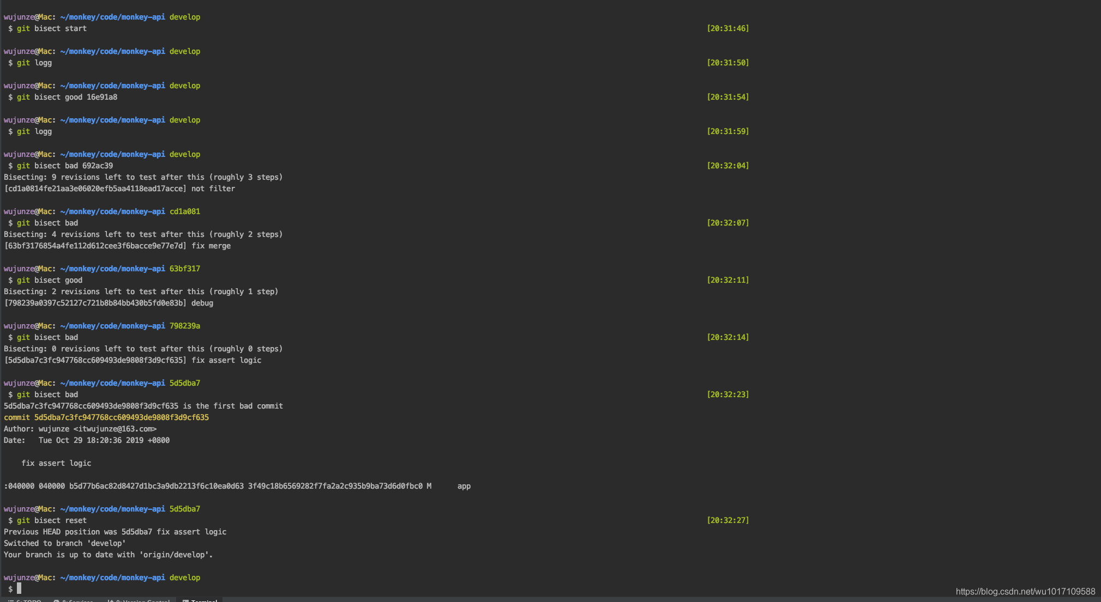Click the develop branch name in prompt
Image resolution: width=1101 pixels, height=602 pixels.
pyautogui.click(x=184, y=17)
